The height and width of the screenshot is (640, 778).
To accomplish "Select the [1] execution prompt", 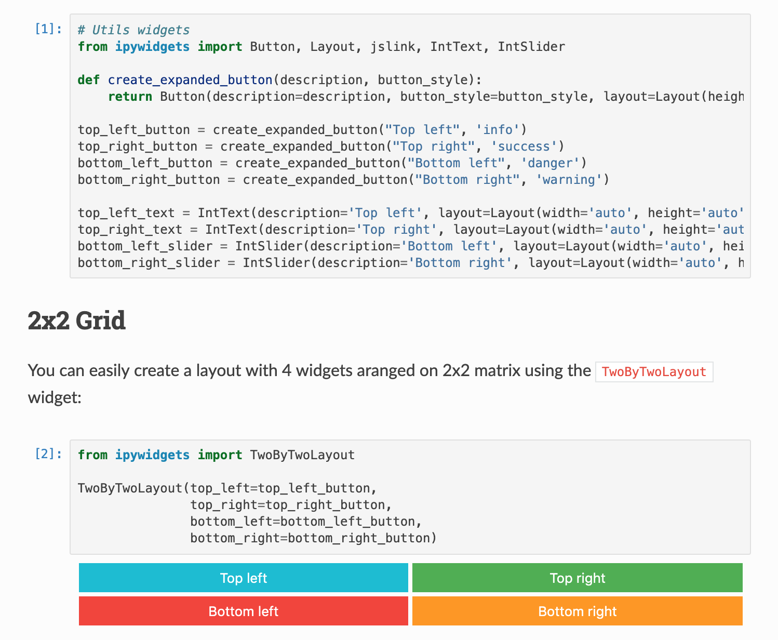I will pyautogui.click(x=48, y=30).
